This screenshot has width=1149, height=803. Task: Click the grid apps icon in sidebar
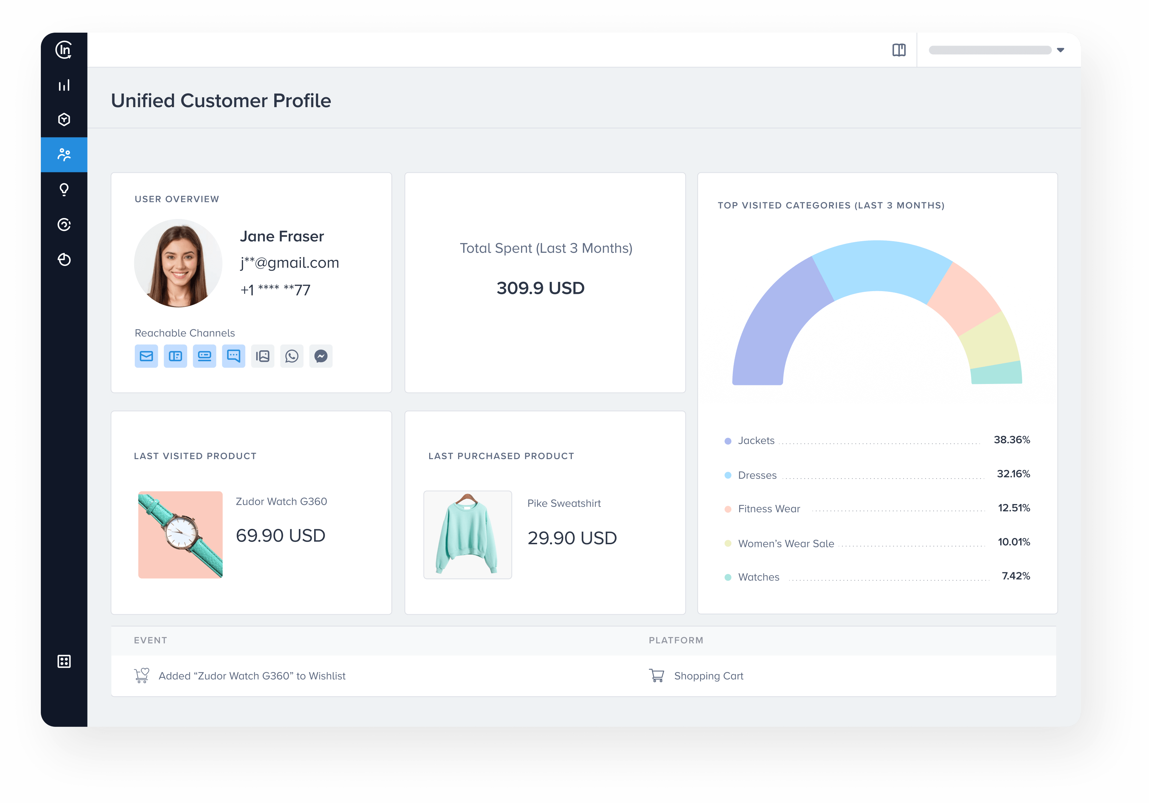(x=64, y=661)
